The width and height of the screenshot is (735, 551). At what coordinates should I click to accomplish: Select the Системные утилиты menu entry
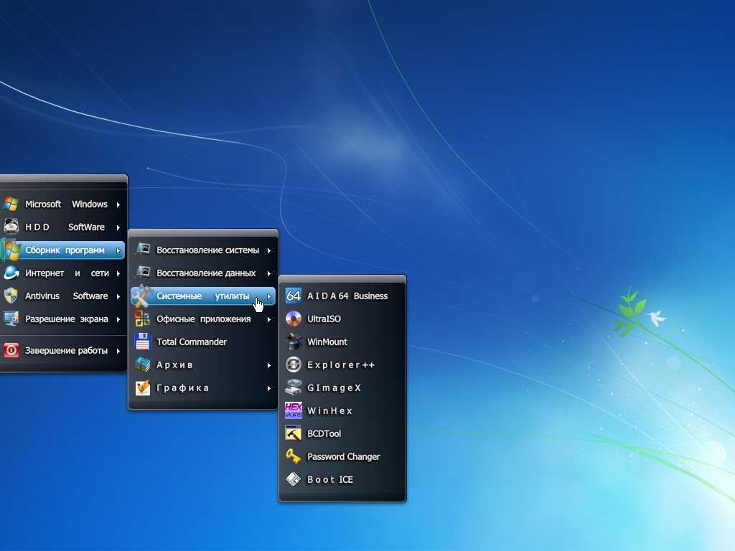tap(203, 296)
